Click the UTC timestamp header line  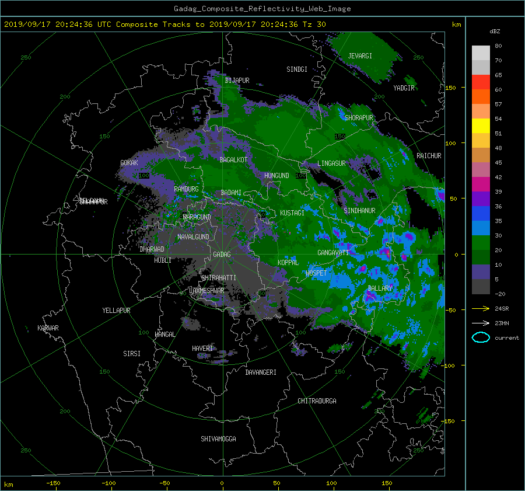click(164, 24)
